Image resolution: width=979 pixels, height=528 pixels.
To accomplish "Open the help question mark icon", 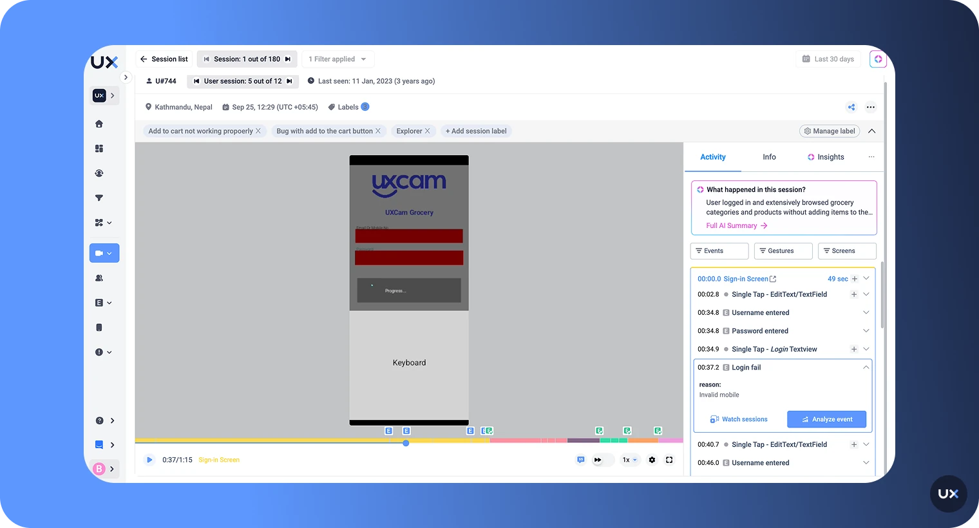I will click(x=99, y=420).
